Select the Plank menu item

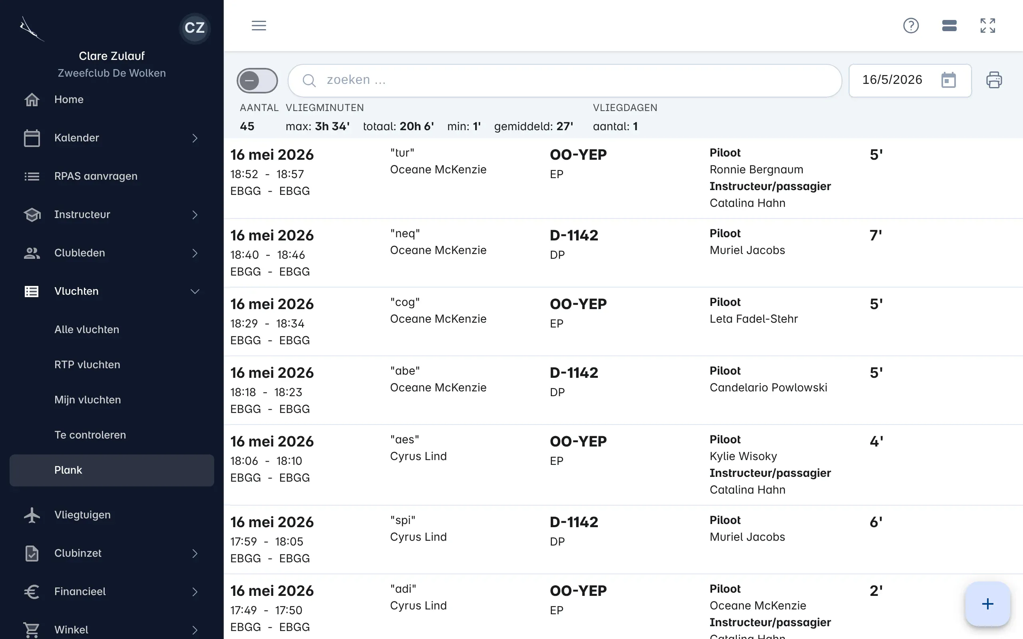[x=111, y=470]
